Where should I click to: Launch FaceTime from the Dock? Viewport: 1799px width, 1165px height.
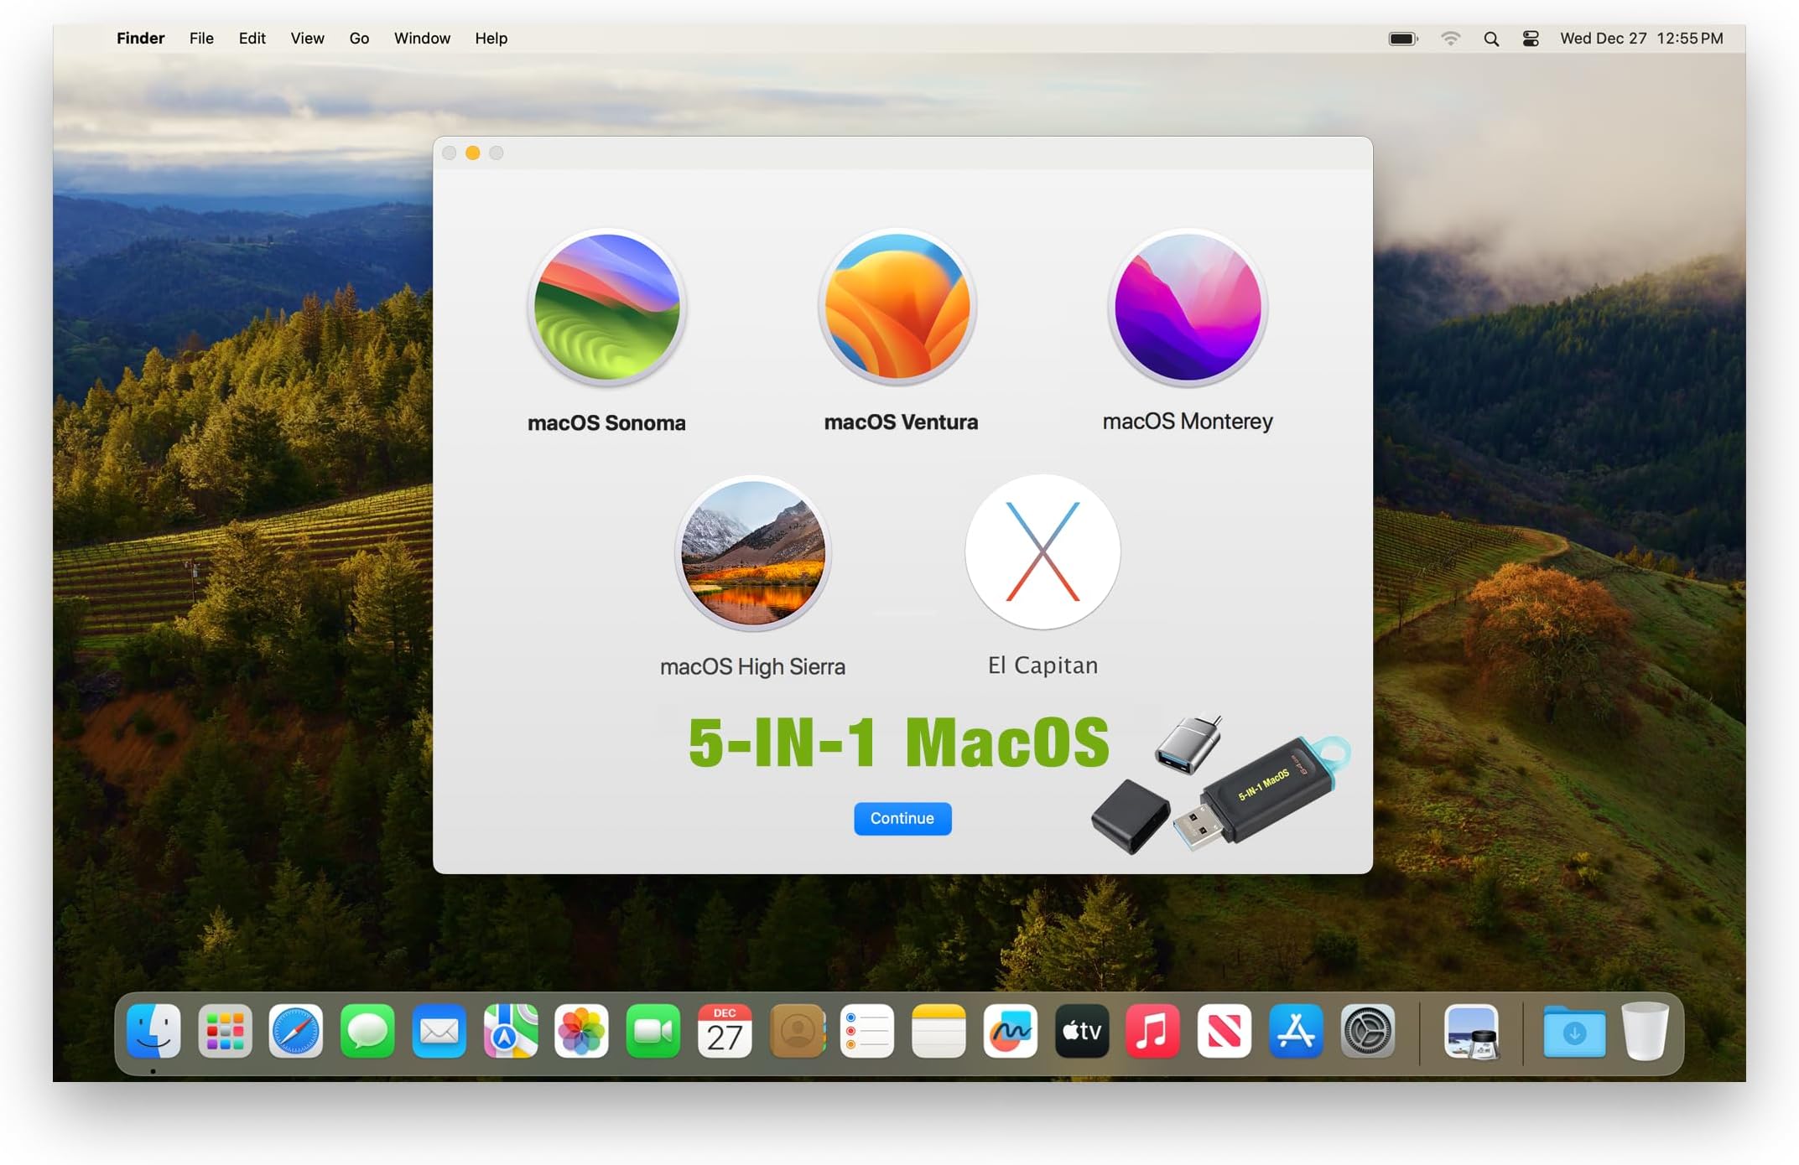(653, 1031)
